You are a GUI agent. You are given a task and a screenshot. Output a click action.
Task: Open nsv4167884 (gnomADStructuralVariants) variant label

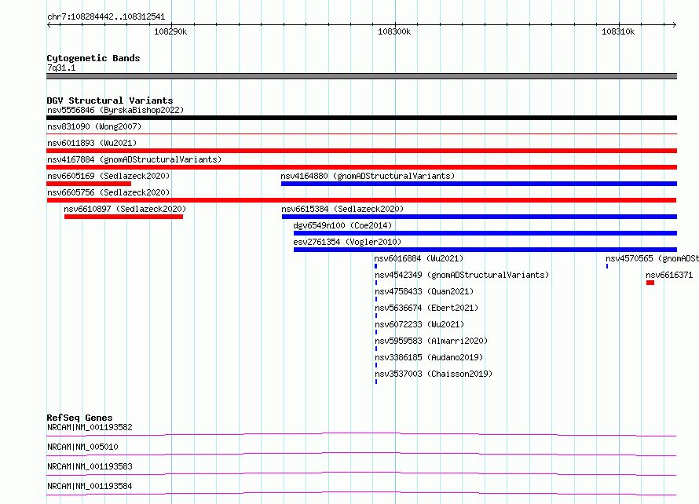[x=134, y=159]
